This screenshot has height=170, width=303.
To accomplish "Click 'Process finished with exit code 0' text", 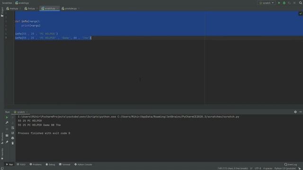I will point(44,133).
